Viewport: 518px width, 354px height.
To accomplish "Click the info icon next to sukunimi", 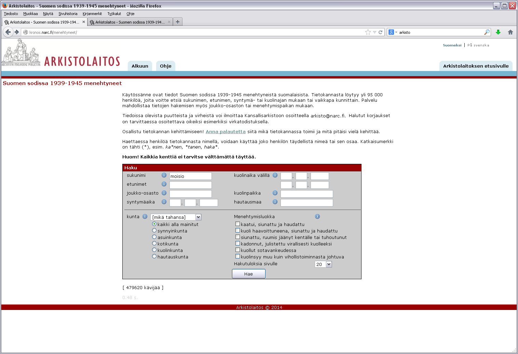I will coord(164,175).
